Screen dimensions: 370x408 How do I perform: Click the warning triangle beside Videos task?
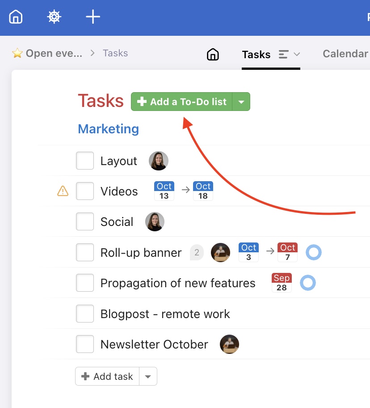63,191
